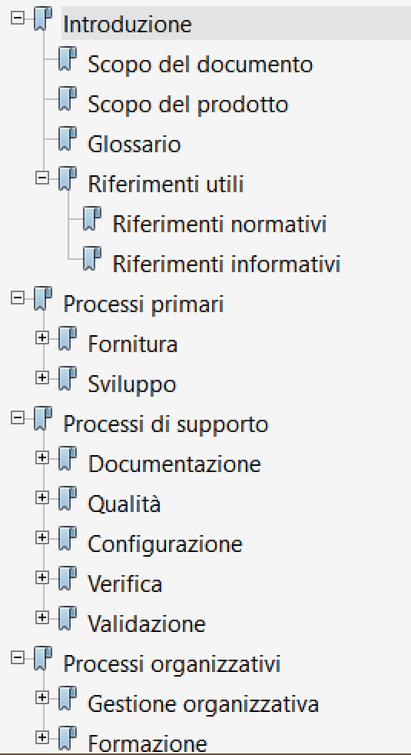Click the bookmark icon next to Glossario

[68, 141]
